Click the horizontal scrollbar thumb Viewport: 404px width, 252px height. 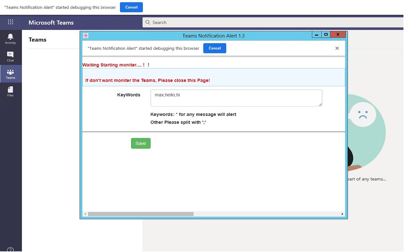pos(141,214)
